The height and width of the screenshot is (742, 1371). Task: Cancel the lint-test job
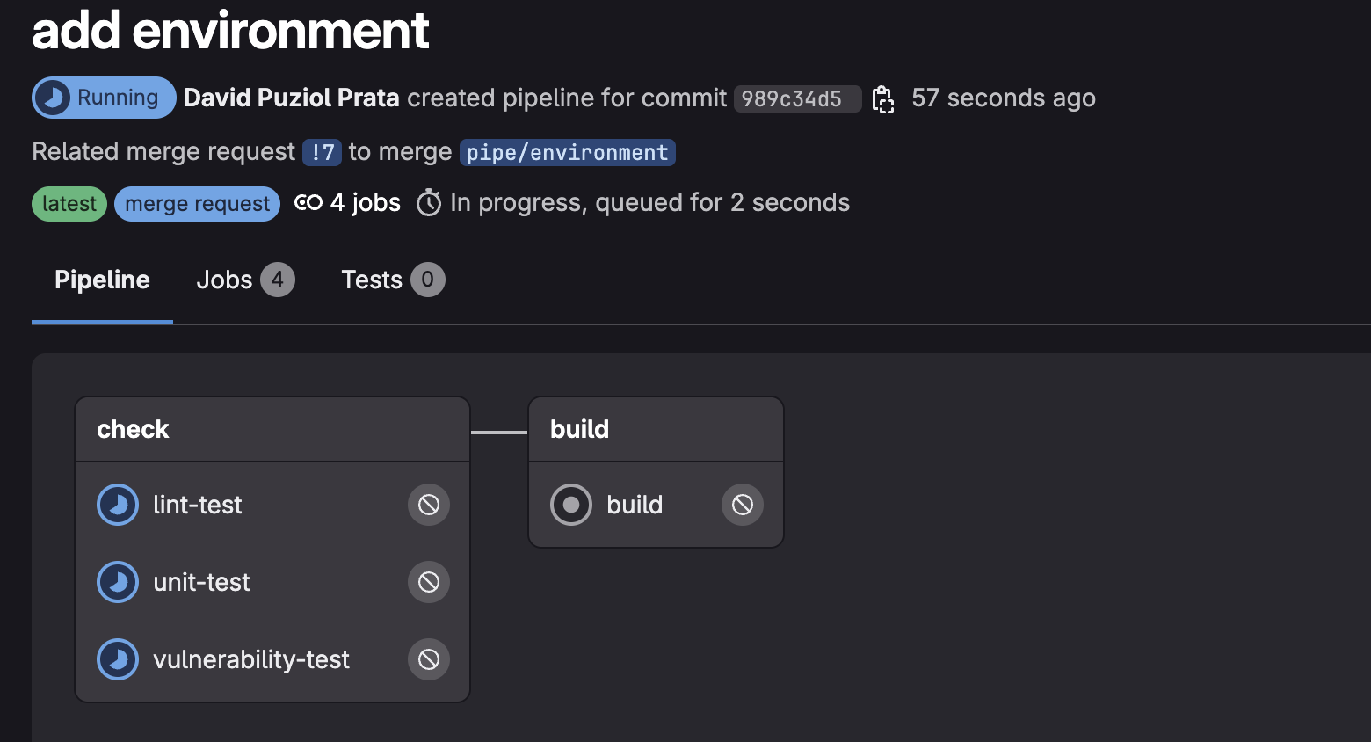coord(428,505)
